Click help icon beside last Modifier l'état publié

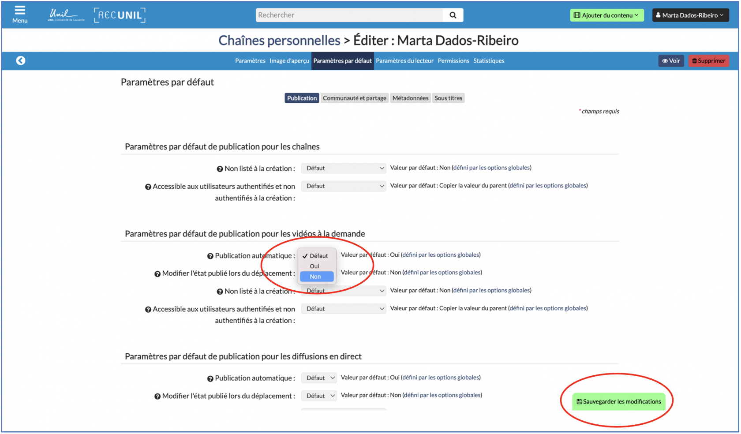pyautogui.click(x=157, y=397)
